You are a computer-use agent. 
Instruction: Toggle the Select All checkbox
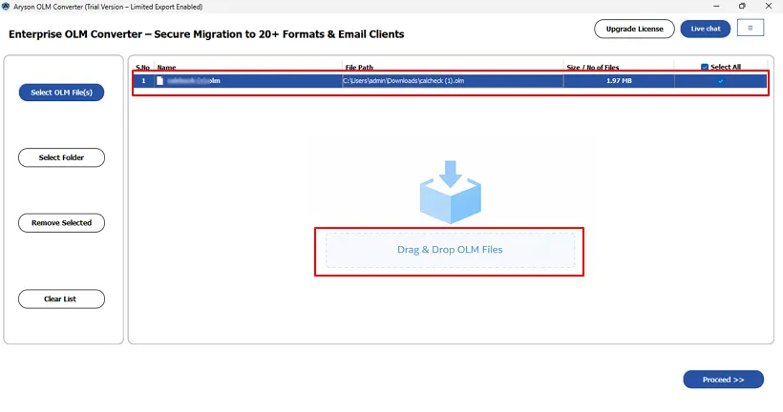pos(705,67)
